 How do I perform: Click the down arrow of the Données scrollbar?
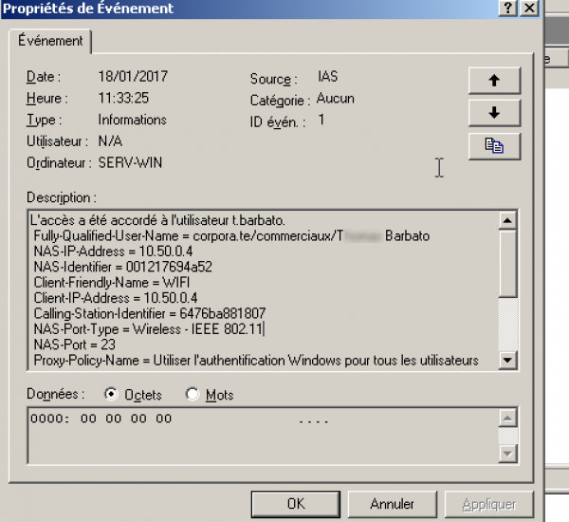(x=507, y=455)
